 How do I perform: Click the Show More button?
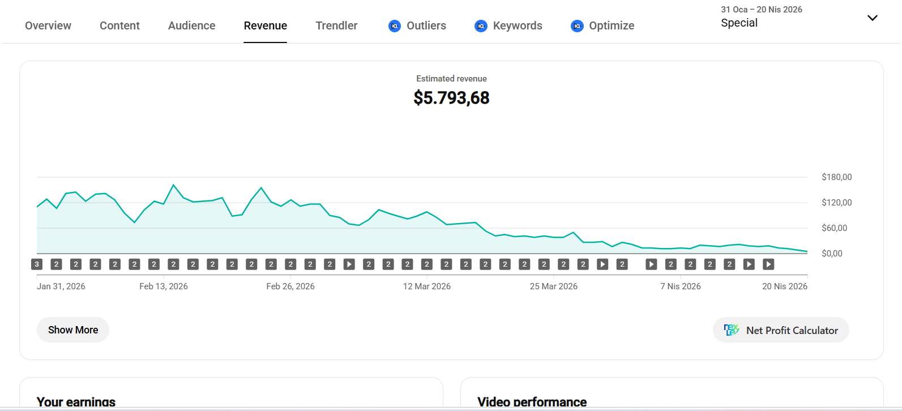point(73,329)
